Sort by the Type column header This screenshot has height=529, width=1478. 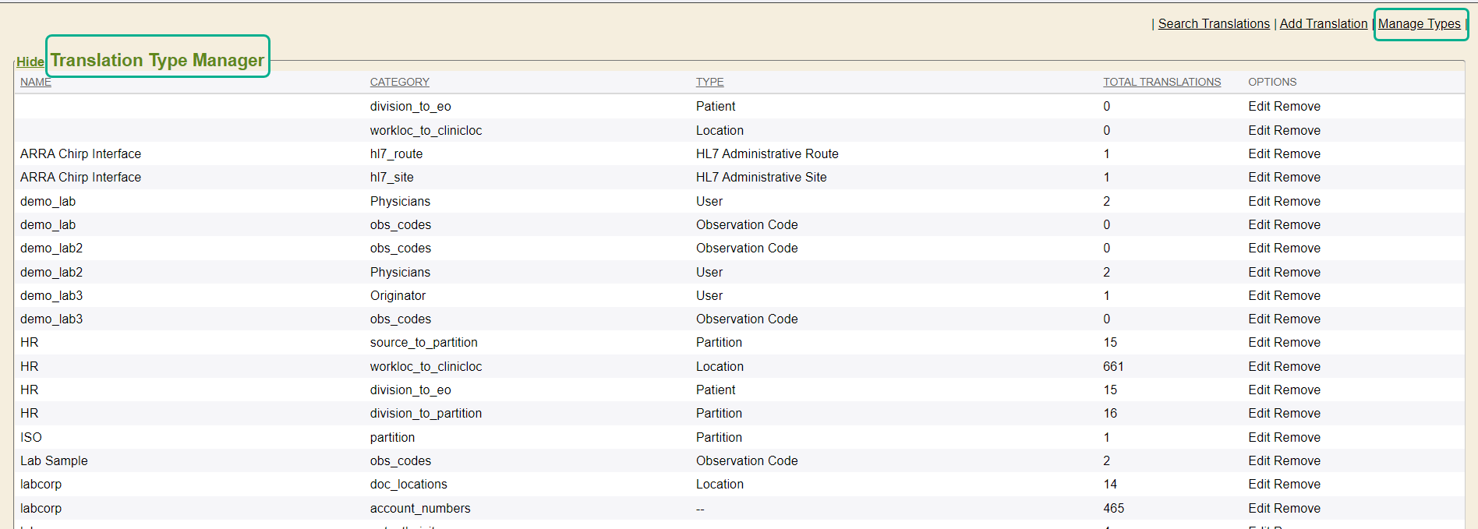click(709, 83)
